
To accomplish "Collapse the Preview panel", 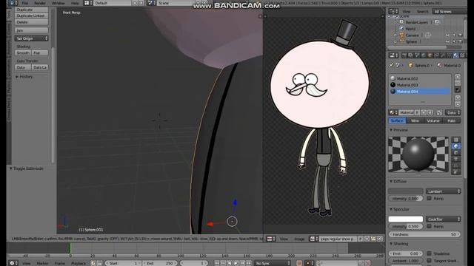I will (x=398, y=130).
